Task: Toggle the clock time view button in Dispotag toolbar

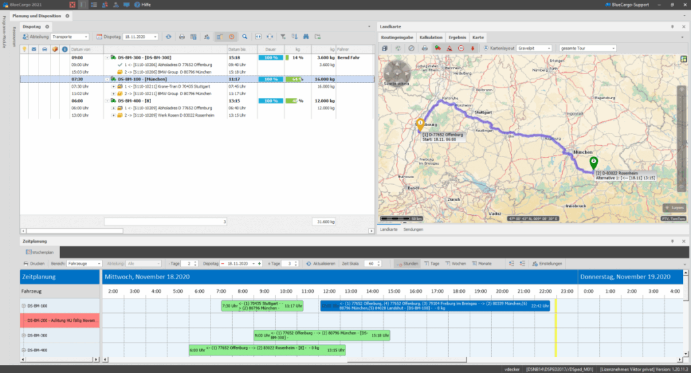Action: (231, 36)
